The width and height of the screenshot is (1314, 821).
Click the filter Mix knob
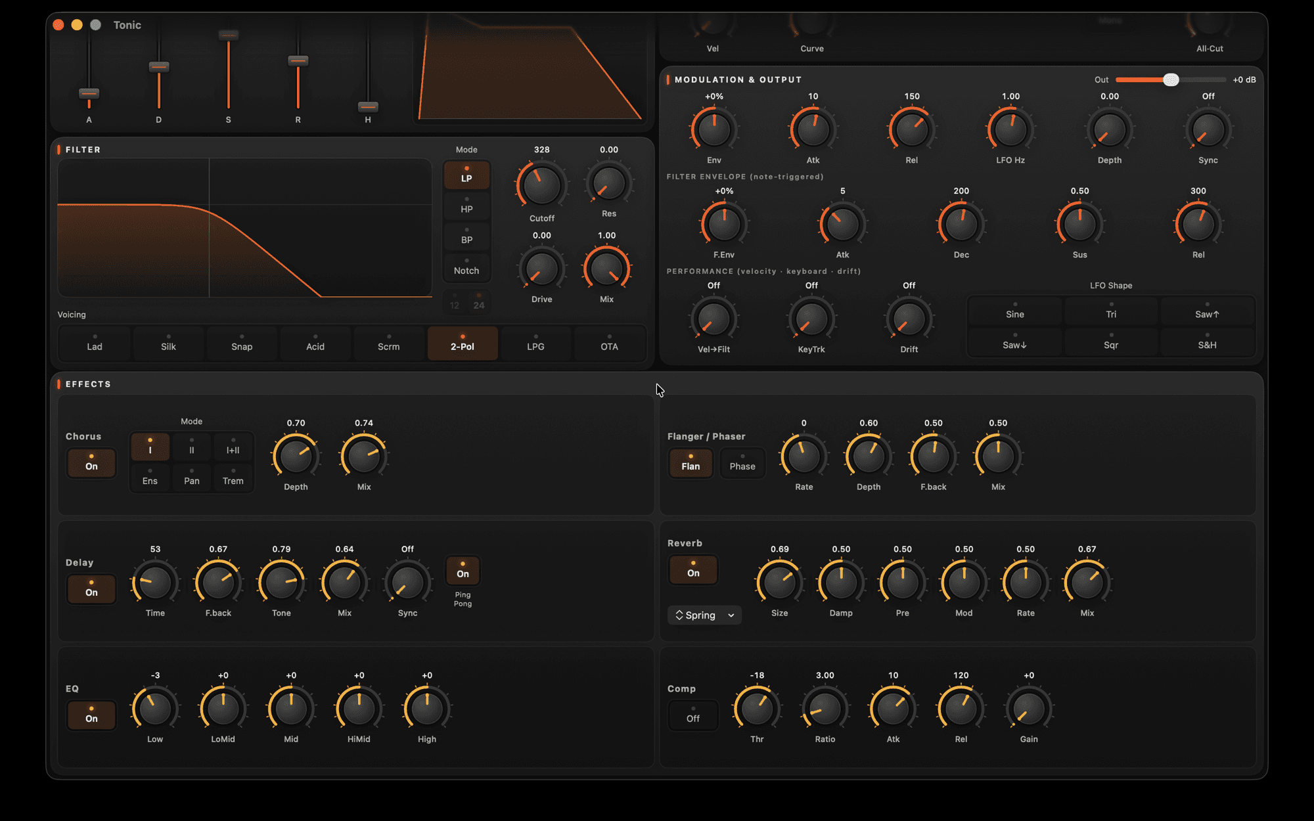[606, 269]
